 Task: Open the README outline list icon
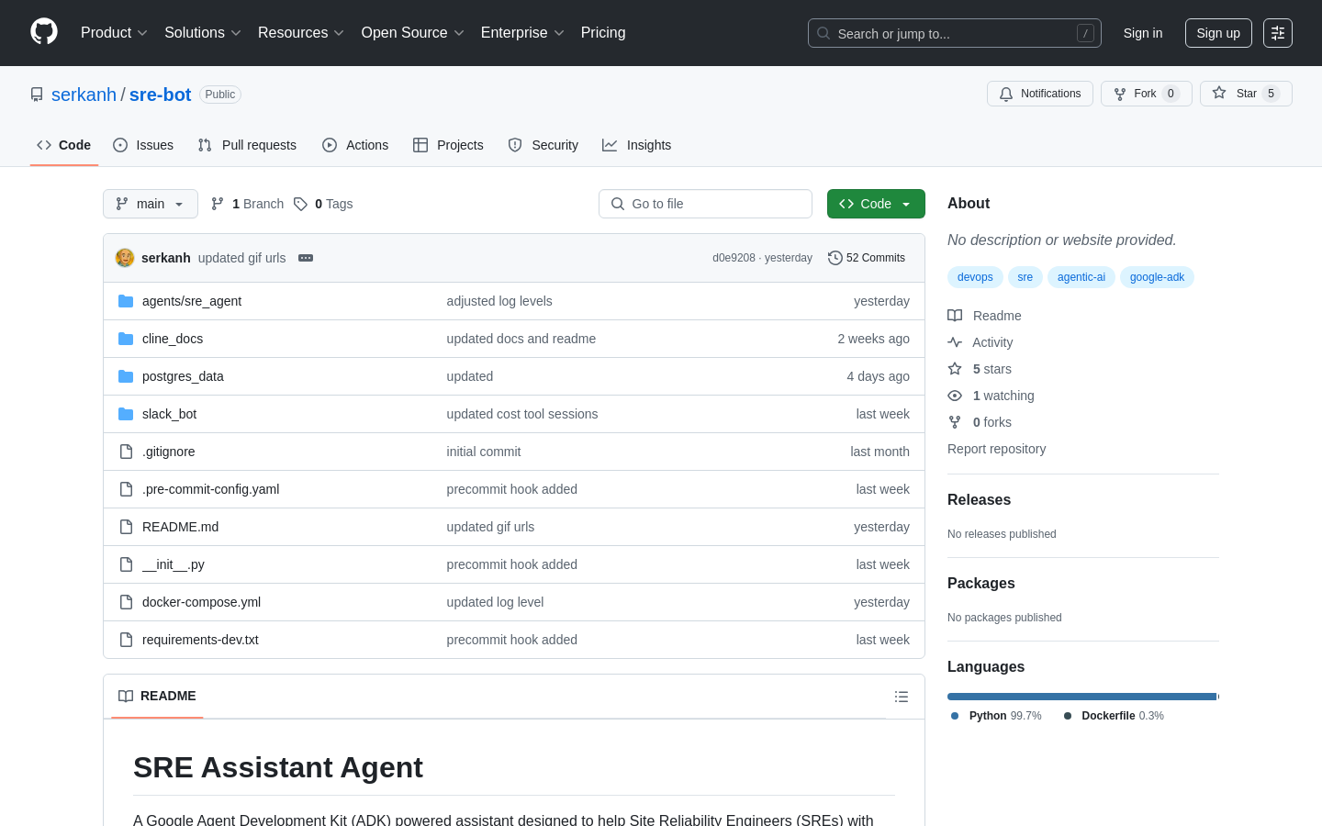pos(902,697)
